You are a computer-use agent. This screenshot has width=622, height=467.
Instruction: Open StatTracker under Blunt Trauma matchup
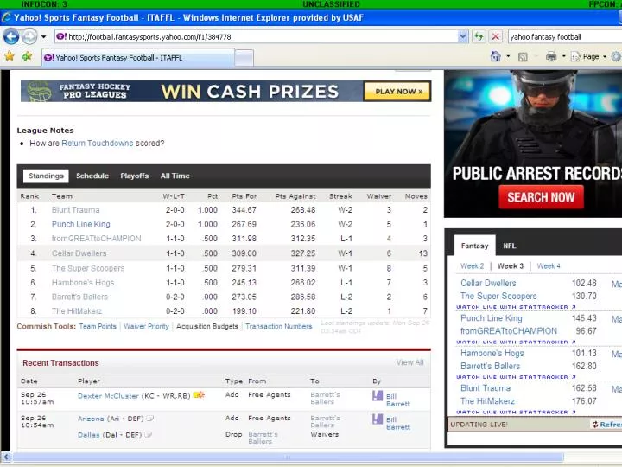[x=516, y=413]
